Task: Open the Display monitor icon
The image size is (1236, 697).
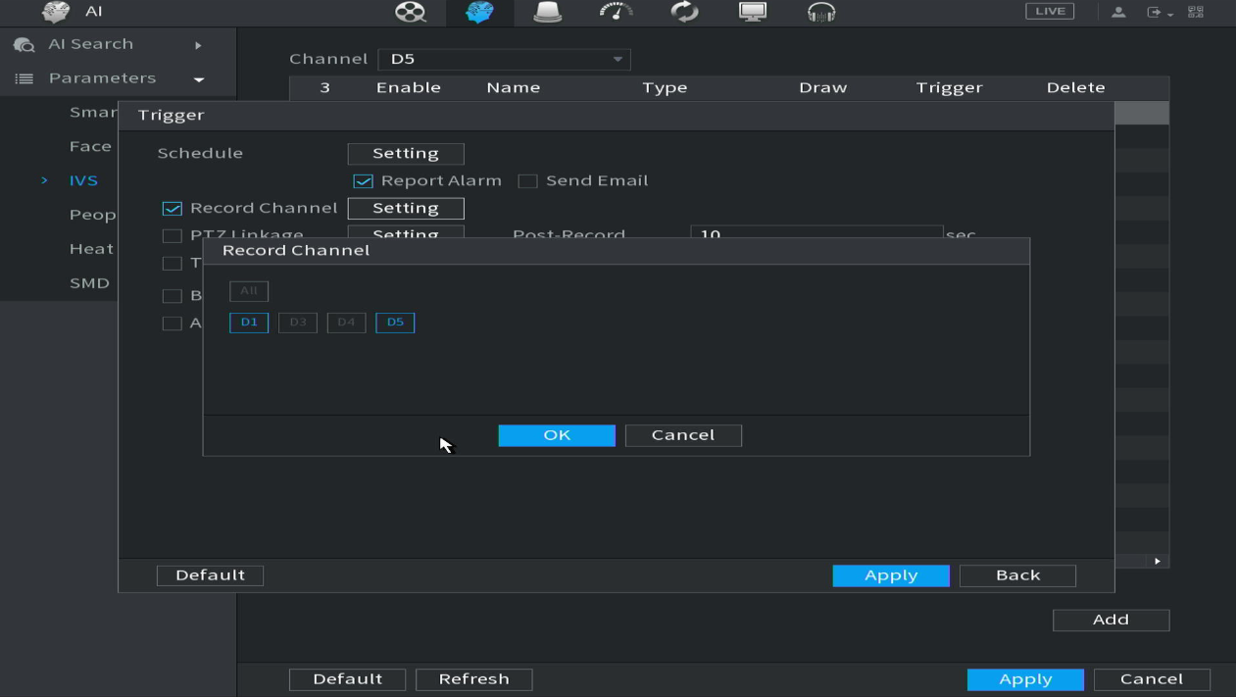Action: (x=753, y=12)
